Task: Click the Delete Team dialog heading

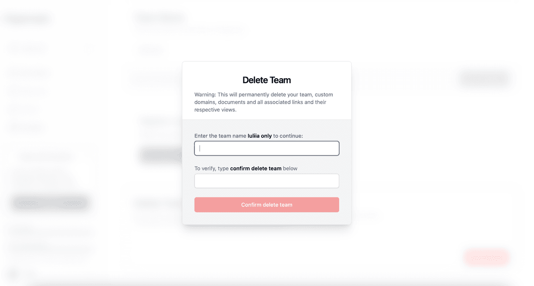Action: point(267,81)
